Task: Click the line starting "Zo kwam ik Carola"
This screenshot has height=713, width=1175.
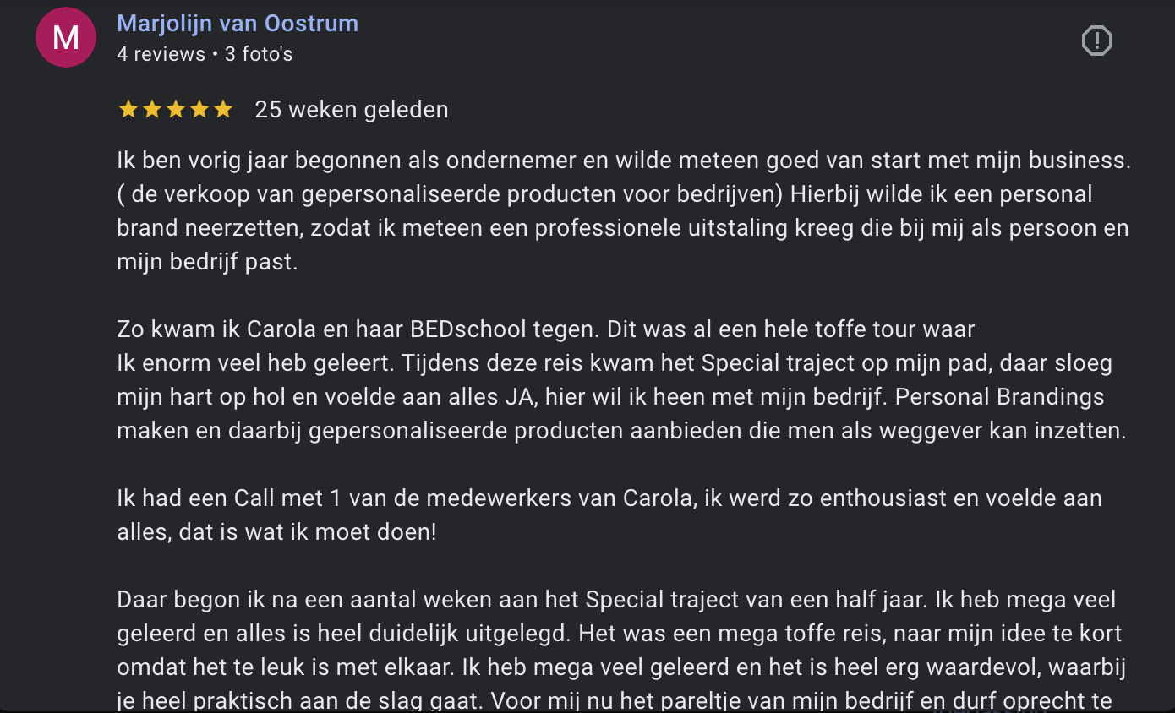Action: tap(546, 329)
